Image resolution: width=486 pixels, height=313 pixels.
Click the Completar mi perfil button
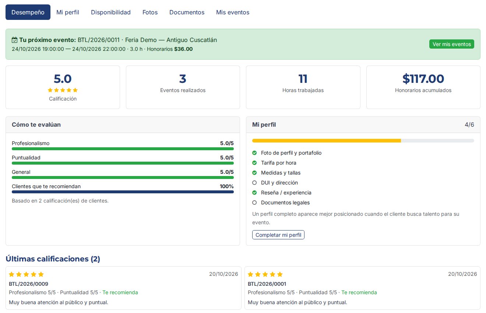click(x=278, y=235)
